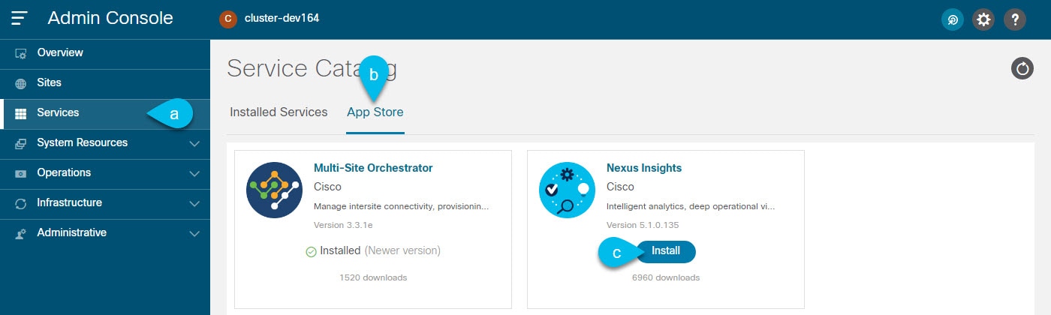Click the cluster-dev164 avatar icon
This screenshot has height=315, width=1051.
pos(228,19)
